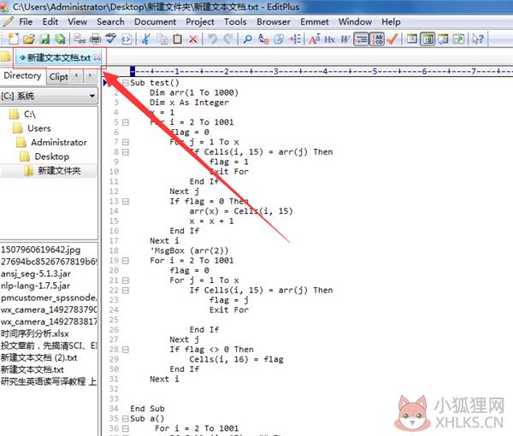The width and height of the screenshot is (513, 436).
Task: Click the Open file folder icon
Action: tap(29, 39)
